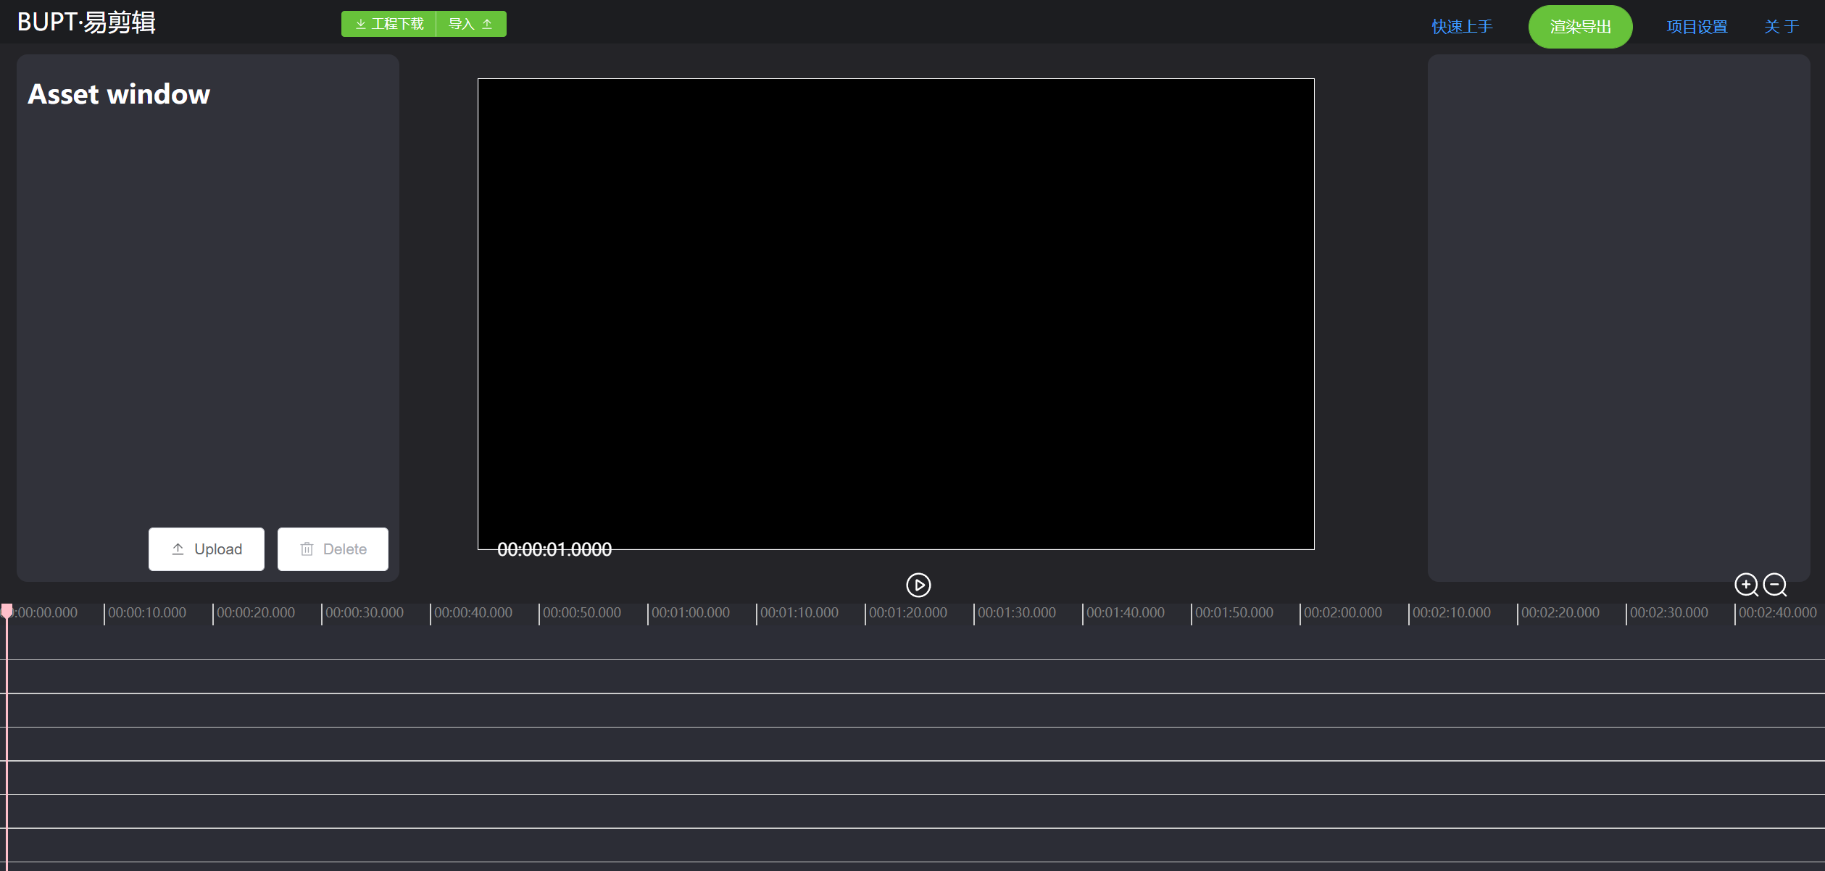The height and width of the screenshot is (871, 1825).
Task: Zoom in the timeline with the plus magnifier
Action: [1745, 584]
